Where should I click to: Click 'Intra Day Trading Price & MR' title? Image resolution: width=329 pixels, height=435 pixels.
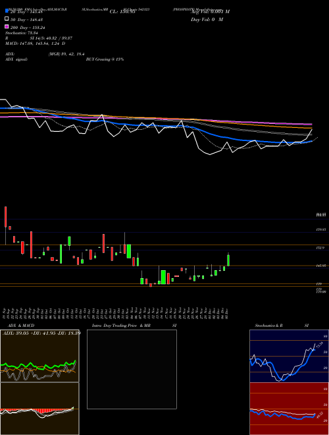coord(121,326)
